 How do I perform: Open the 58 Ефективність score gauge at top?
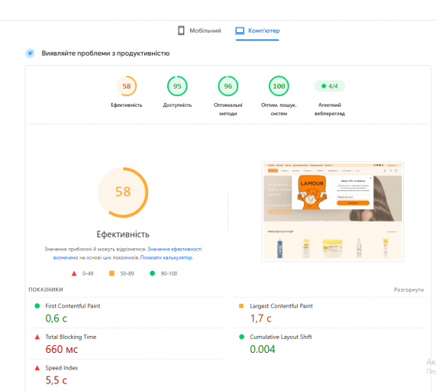[127, 86]
